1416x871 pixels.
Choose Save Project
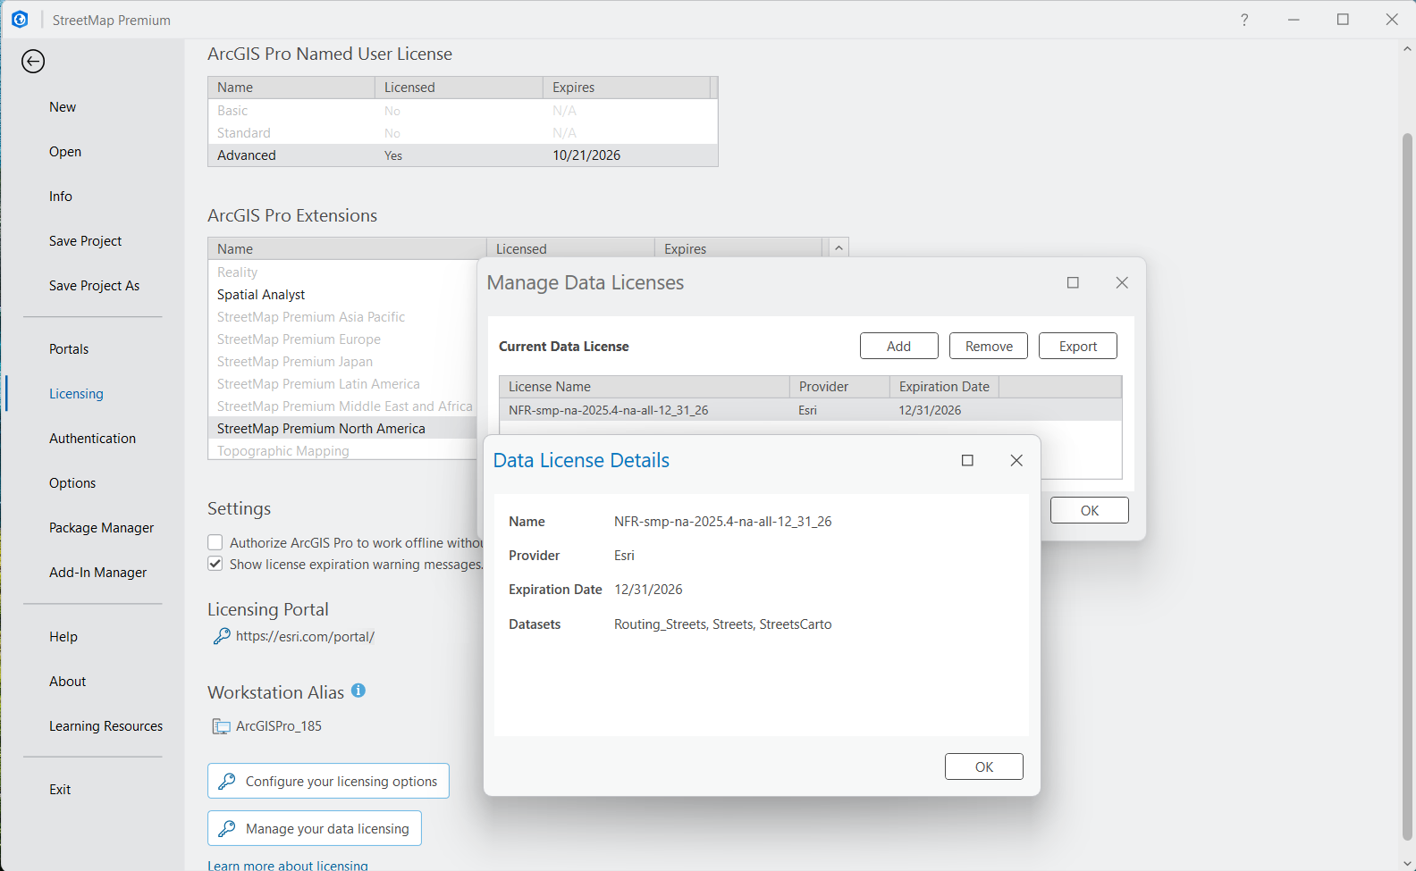(85, 241)
